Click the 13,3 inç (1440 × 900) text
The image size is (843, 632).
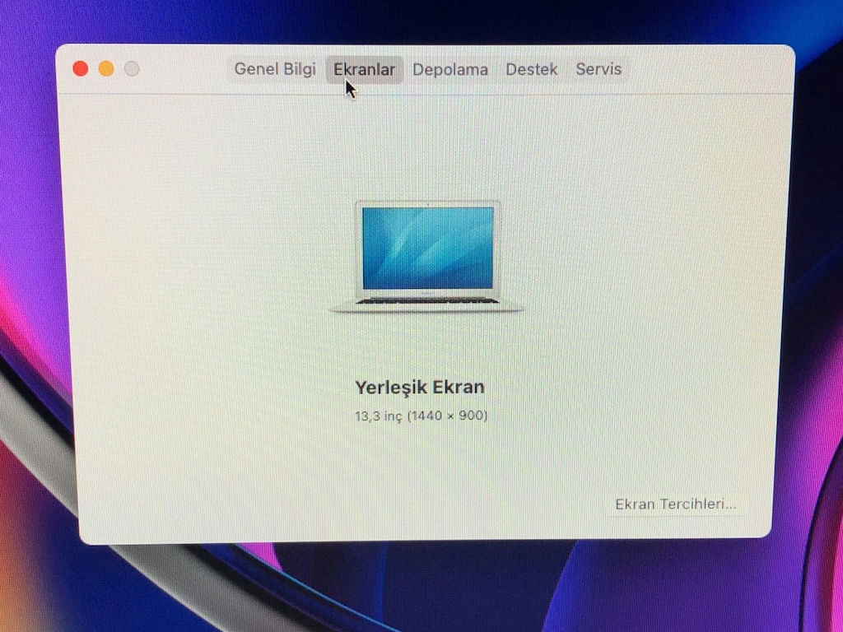coord(421,416)
